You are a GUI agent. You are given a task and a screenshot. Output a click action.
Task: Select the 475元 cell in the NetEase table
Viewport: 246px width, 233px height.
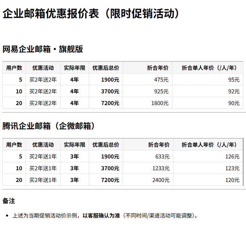161,80
